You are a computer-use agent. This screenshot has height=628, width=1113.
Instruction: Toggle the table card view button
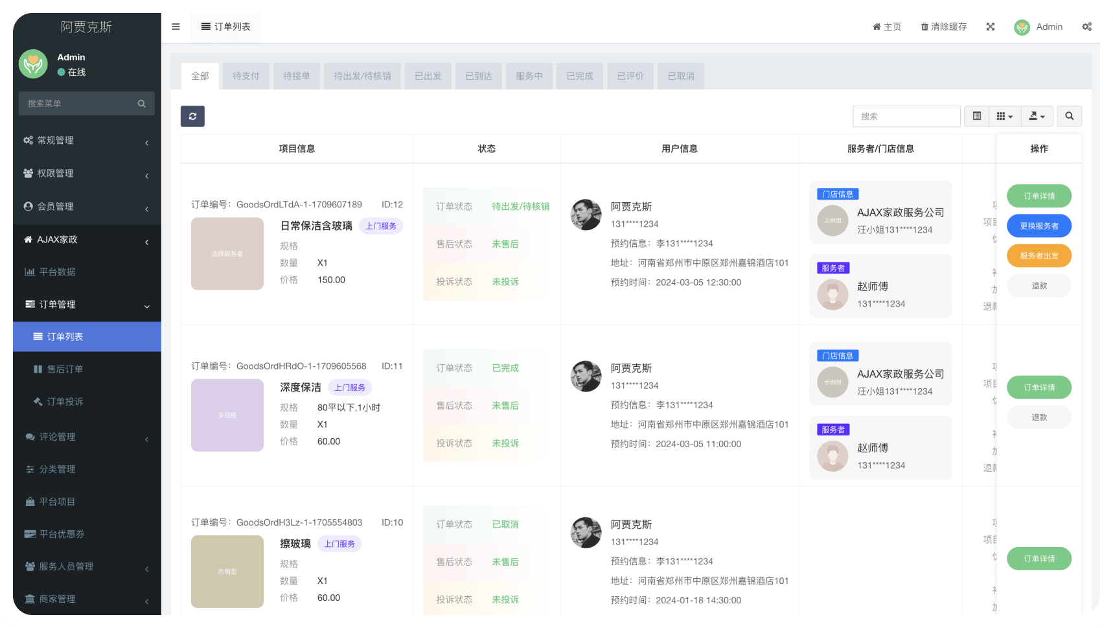[977, 116]
